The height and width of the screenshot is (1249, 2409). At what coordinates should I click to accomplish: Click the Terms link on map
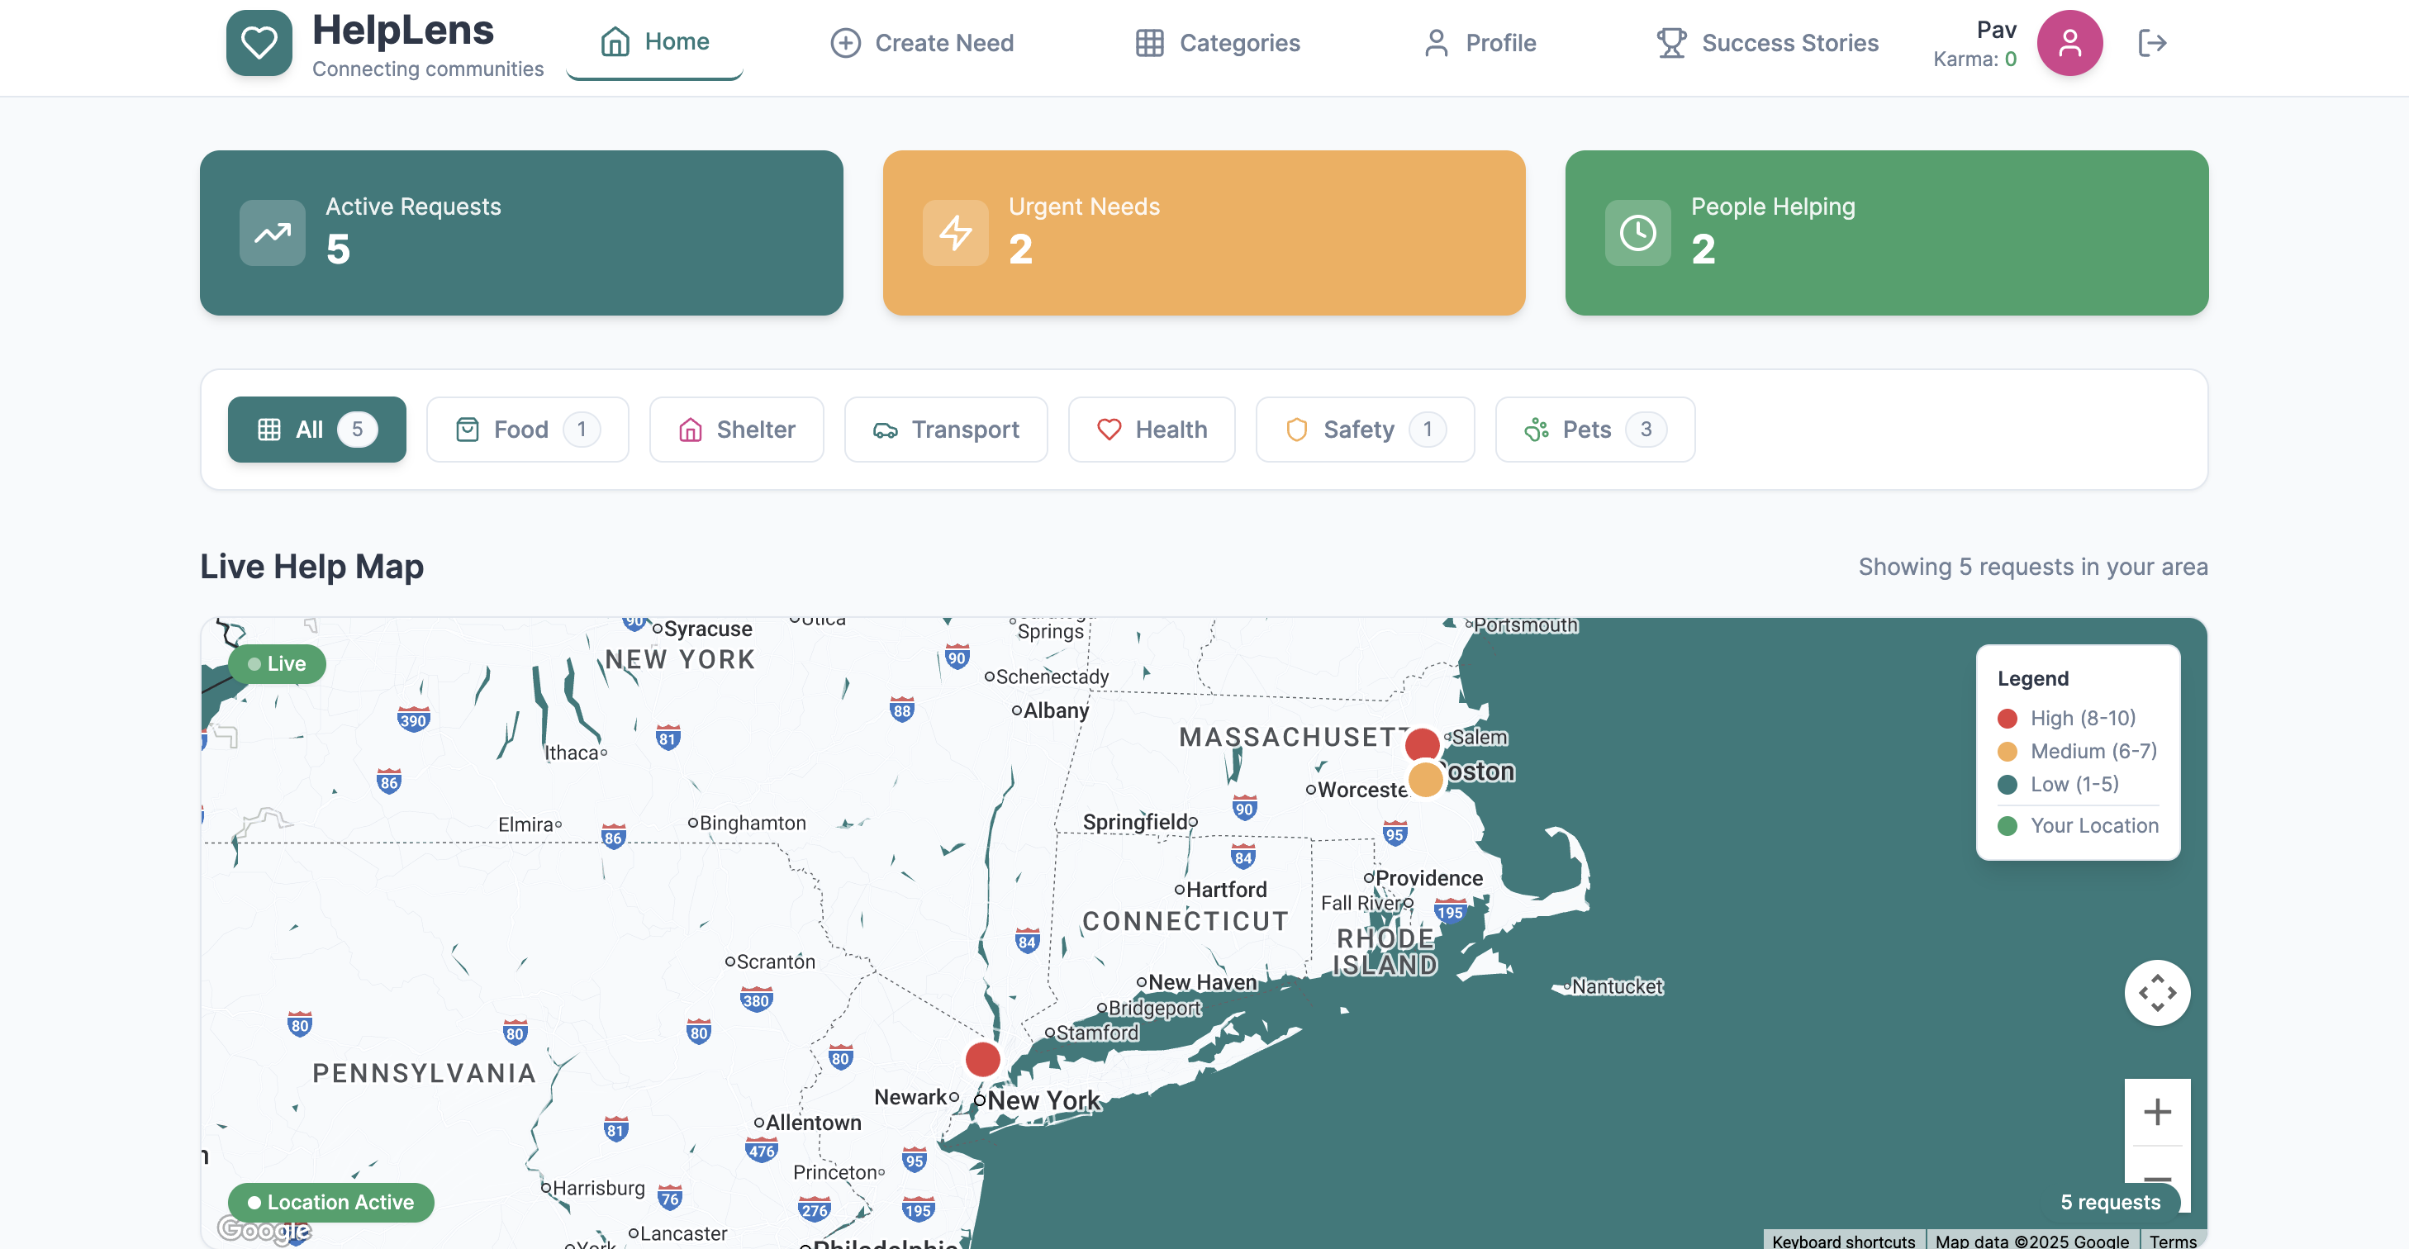2173,1240
